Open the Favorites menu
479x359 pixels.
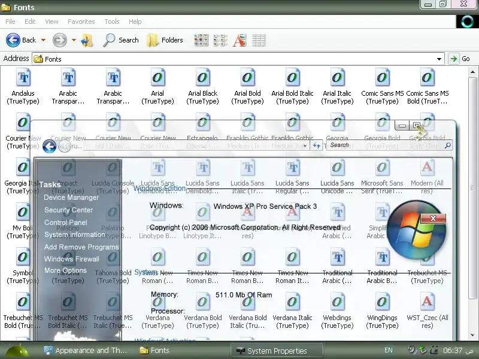(81, 22)
